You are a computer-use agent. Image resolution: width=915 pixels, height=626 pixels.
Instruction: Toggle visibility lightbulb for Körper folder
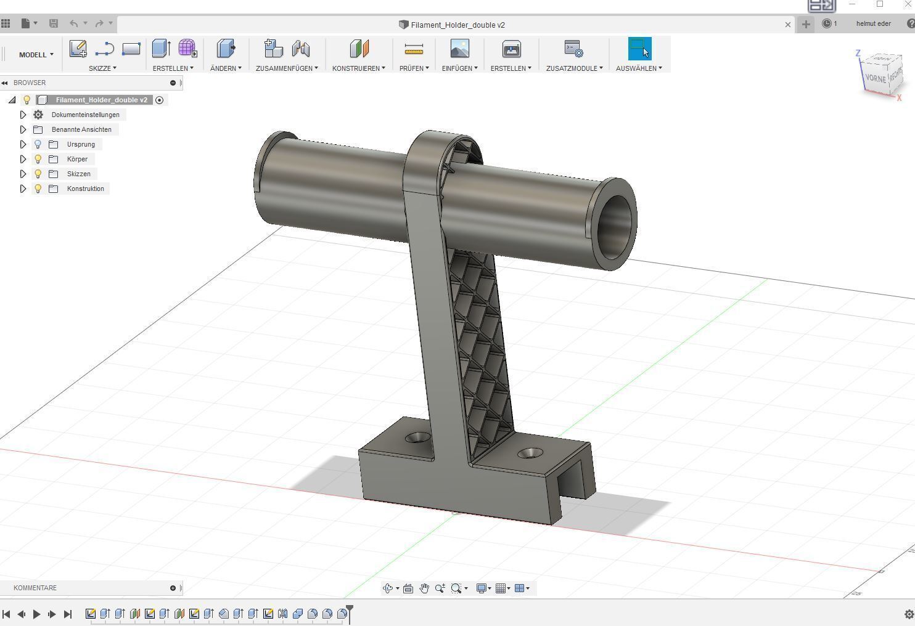click(x=38, y=159)
